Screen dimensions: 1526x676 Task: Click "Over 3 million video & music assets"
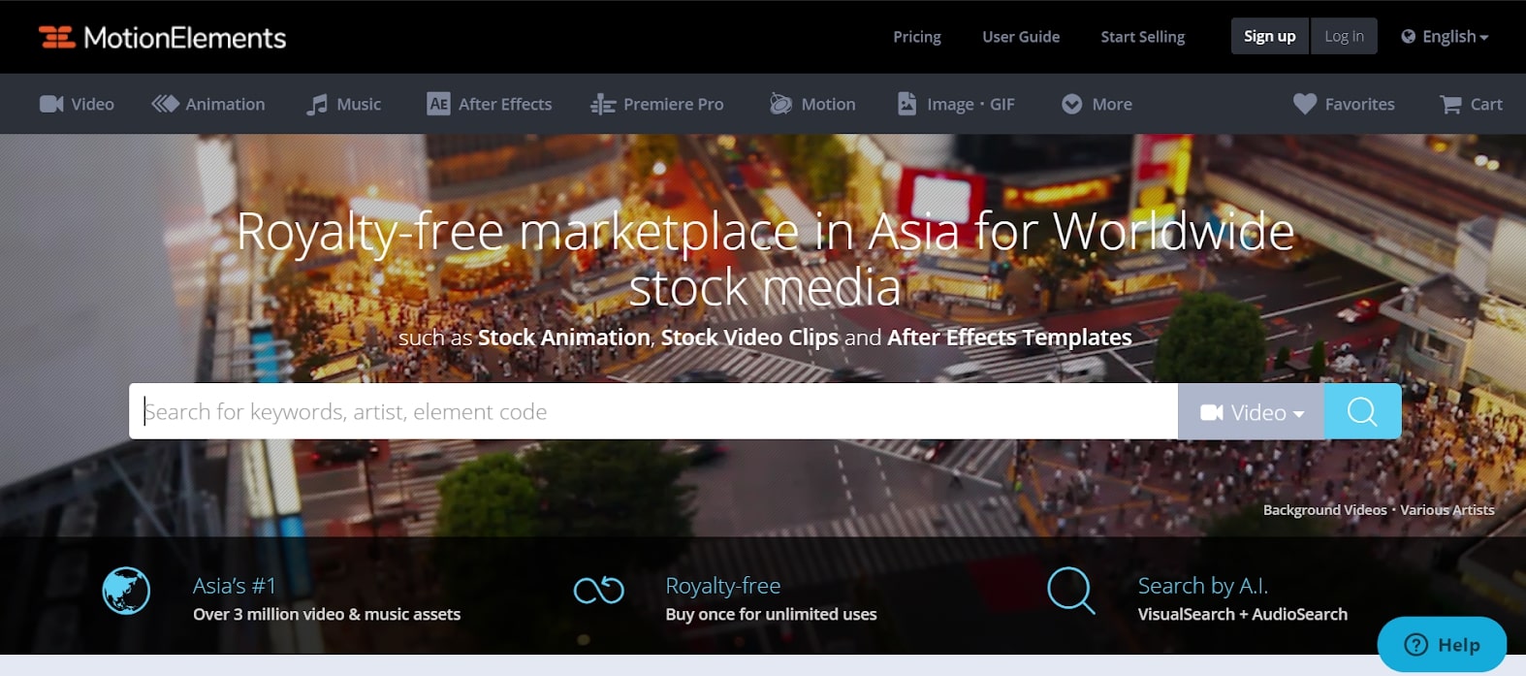(327, 614)
